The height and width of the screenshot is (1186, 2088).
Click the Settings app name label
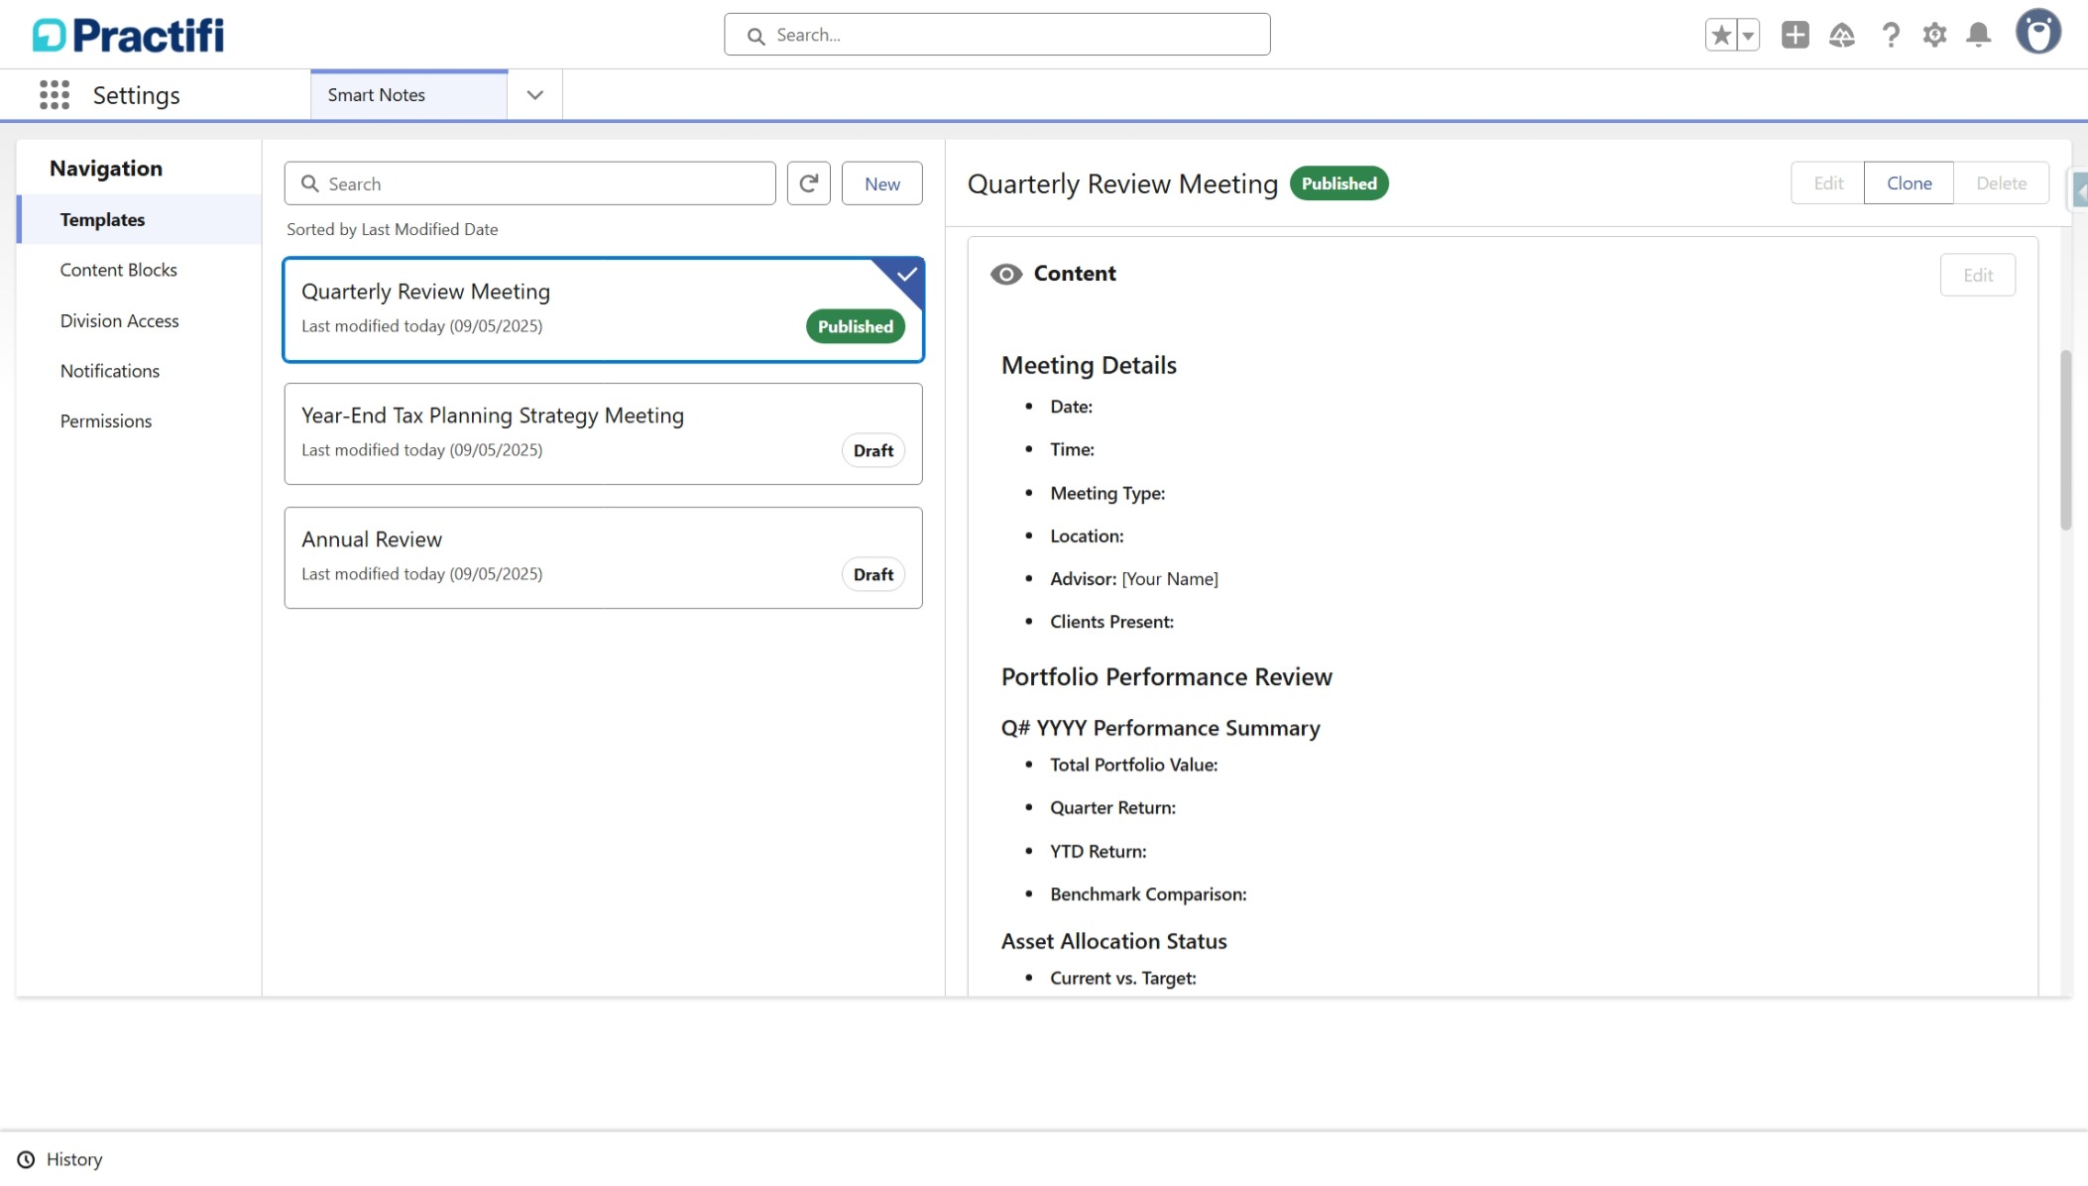[137, 95]
